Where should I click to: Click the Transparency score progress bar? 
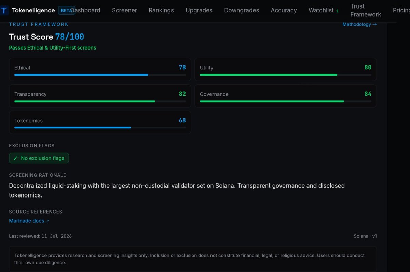point(100,101)
